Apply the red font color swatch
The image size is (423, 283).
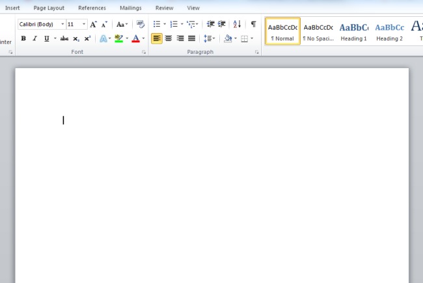(x=135, y=39)
